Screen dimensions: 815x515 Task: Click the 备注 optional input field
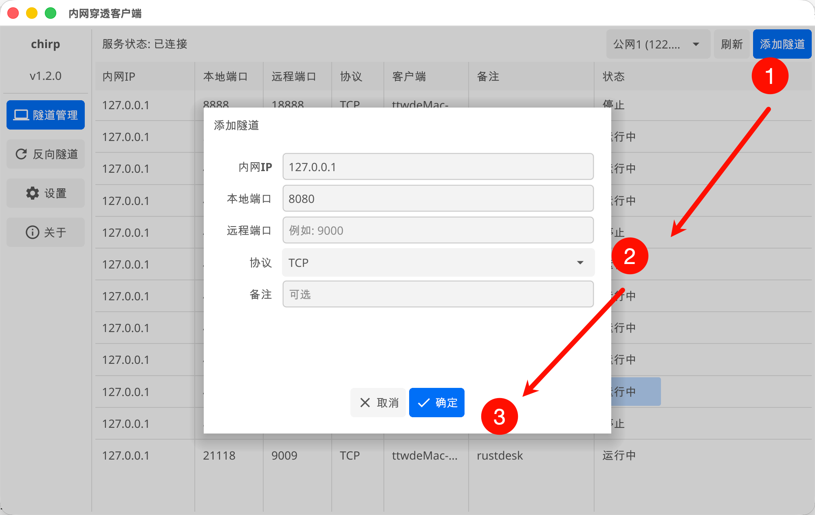[x=438, y=294]
